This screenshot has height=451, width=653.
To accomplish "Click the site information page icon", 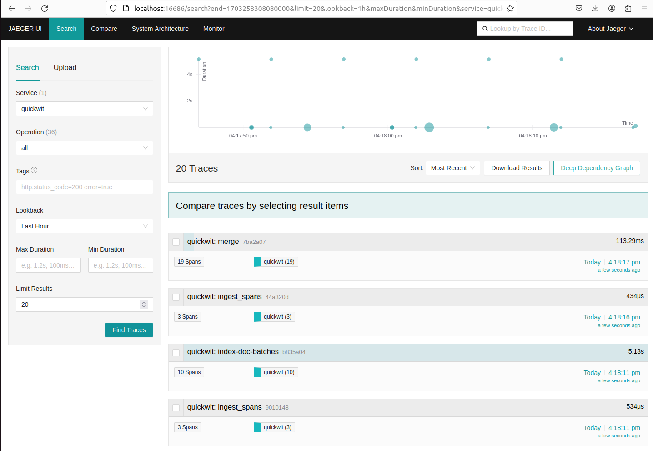I will point(126,8).
